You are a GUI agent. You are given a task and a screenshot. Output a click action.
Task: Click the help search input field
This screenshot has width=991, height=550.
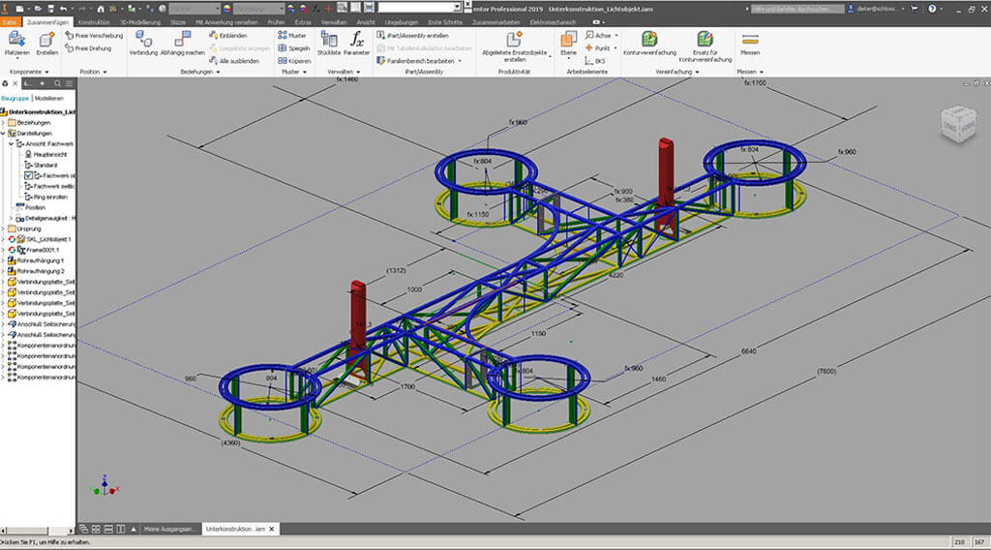pos(798,7)
